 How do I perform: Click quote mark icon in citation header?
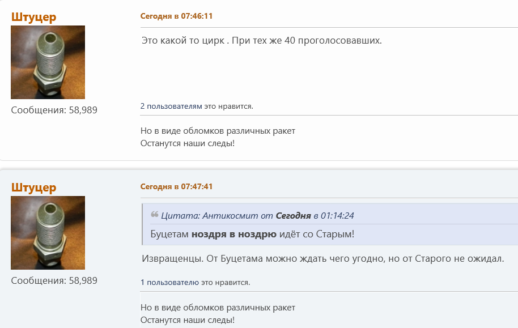pos(154,214)
